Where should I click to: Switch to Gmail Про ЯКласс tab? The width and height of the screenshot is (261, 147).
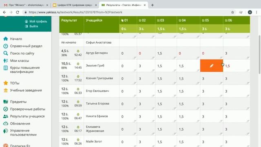(26, 5)
